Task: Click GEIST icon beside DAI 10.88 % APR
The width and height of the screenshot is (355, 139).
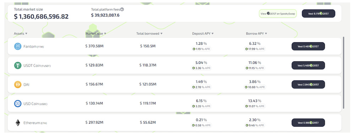Action: [246, 87]
